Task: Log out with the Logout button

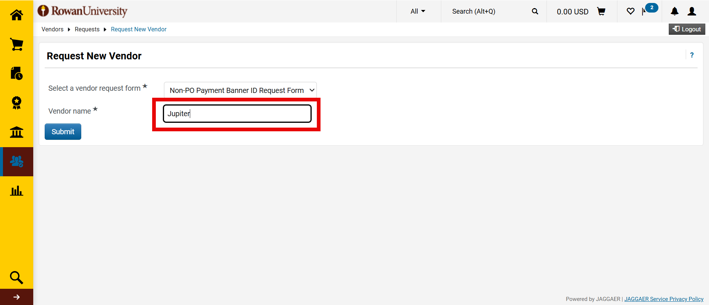Action: tap(687, 29)
